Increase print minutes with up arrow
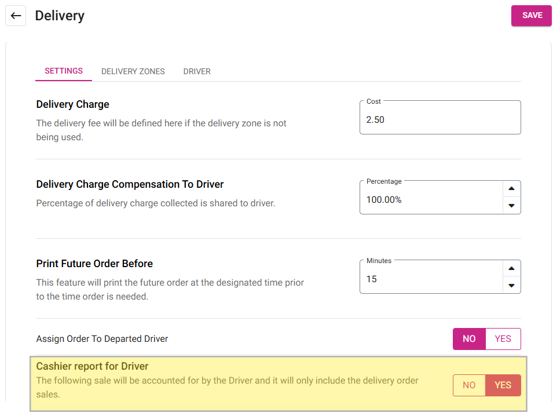 pos(511,268)
